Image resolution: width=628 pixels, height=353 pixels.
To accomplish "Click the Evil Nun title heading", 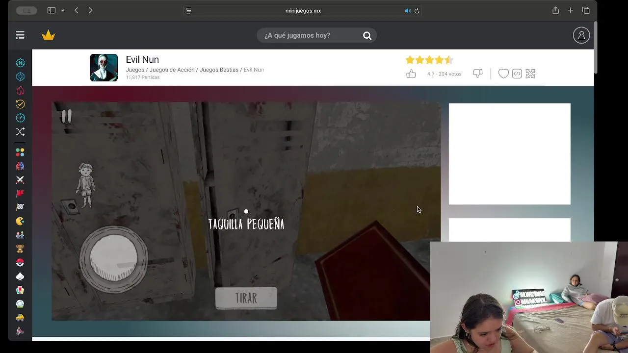I will [142, 59].
